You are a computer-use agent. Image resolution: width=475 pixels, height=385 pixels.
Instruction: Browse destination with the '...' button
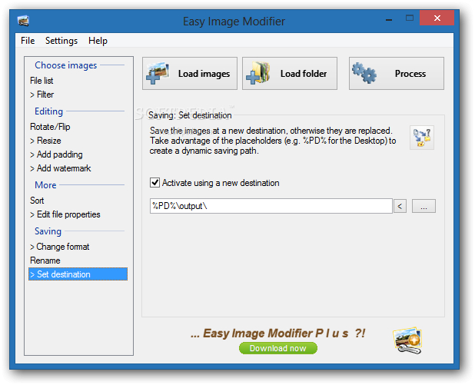[x=424, y=206]
